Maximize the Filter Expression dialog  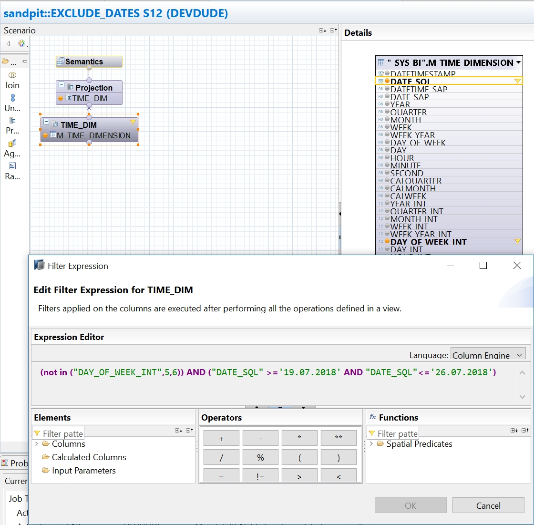click(x=483, y=266)
